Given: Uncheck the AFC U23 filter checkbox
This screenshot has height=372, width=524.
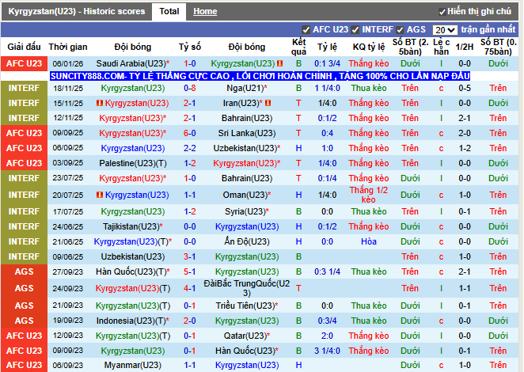Looking at the screenshot, I should click(x=306, y=30).
